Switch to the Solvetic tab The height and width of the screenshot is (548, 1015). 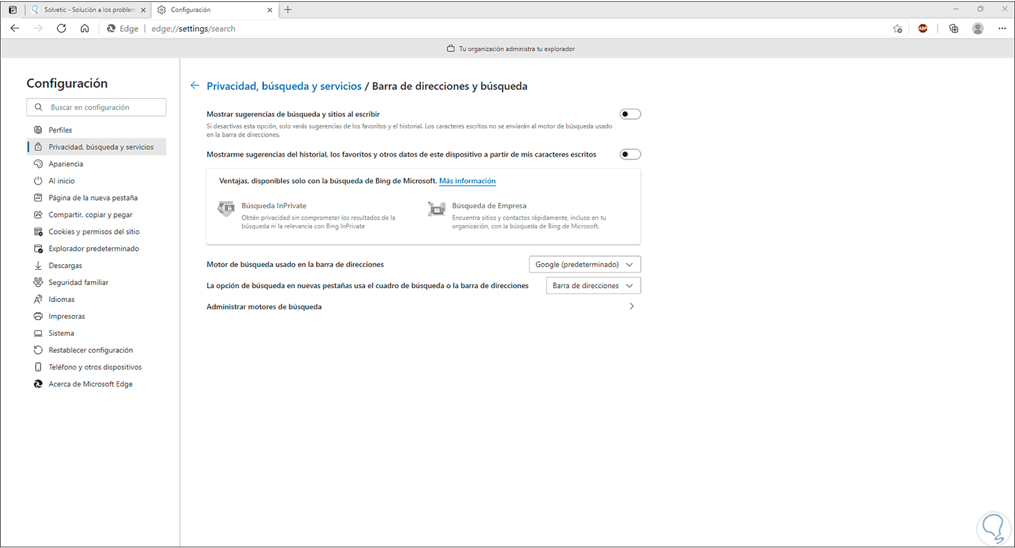click(89, 10)
